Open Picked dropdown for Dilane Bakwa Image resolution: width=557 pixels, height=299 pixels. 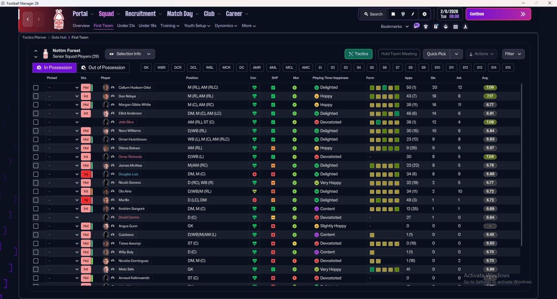[63, 148]
